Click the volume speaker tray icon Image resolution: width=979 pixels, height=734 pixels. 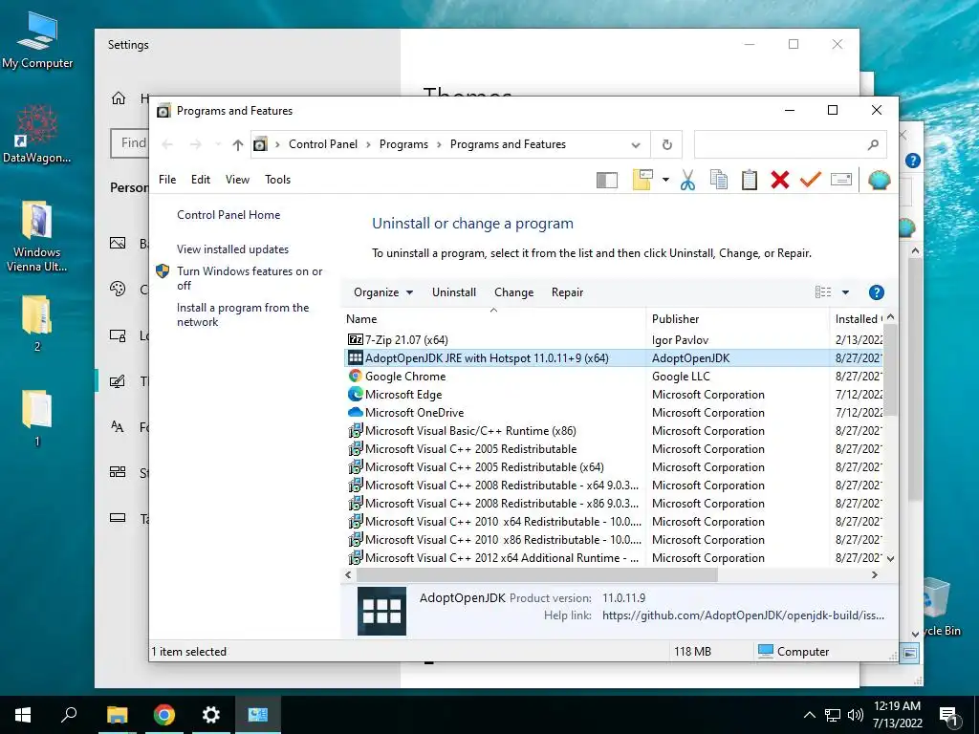(856, 715)
